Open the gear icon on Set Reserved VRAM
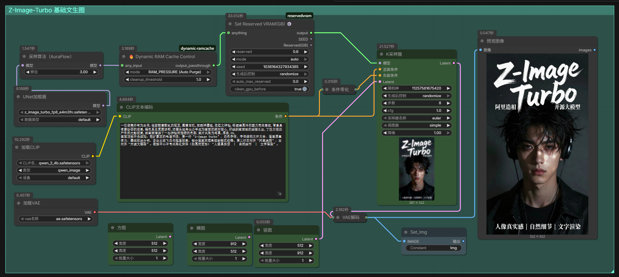619x277 pixels. [289, 24]
